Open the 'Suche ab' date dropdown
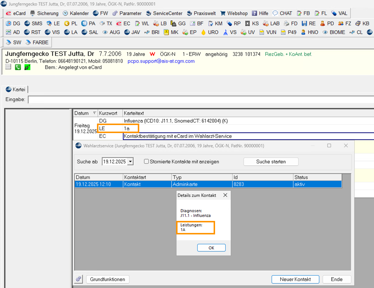Image resolution: width=374 pixels, height=288 pixels. [x=130, y=161]
